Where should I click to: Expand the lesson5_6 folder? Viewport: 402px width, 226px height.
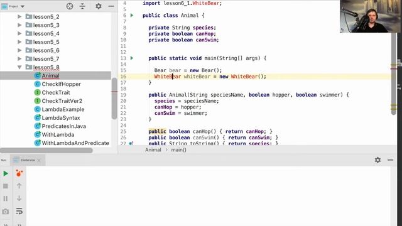click(x=19, y=50)
